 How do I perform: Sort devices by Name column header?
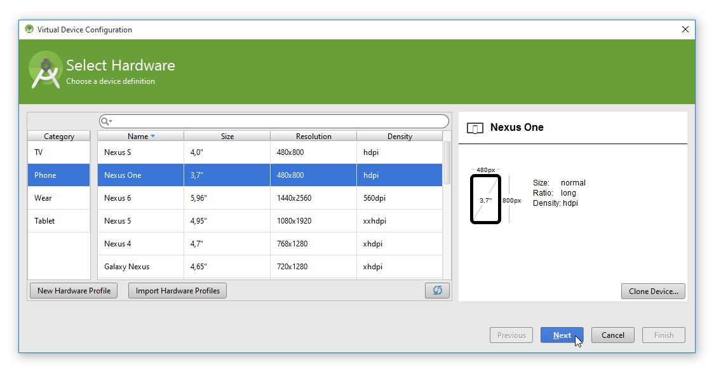141,136
